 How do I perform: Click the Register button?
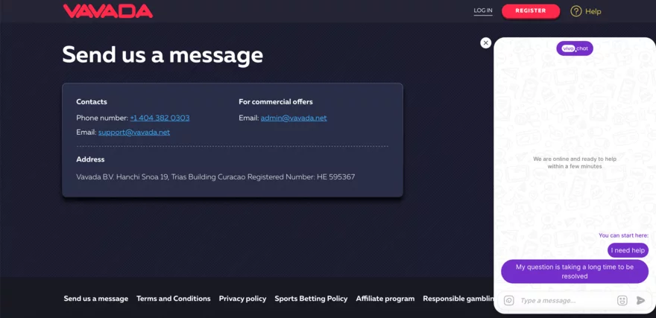(x=530, y=11)
